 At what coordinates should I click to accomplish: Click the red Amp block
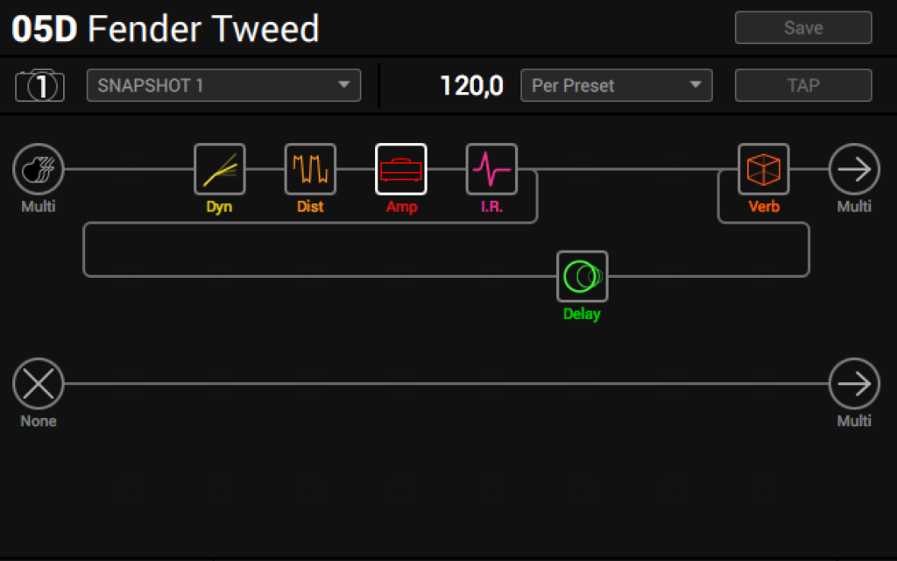401,169
